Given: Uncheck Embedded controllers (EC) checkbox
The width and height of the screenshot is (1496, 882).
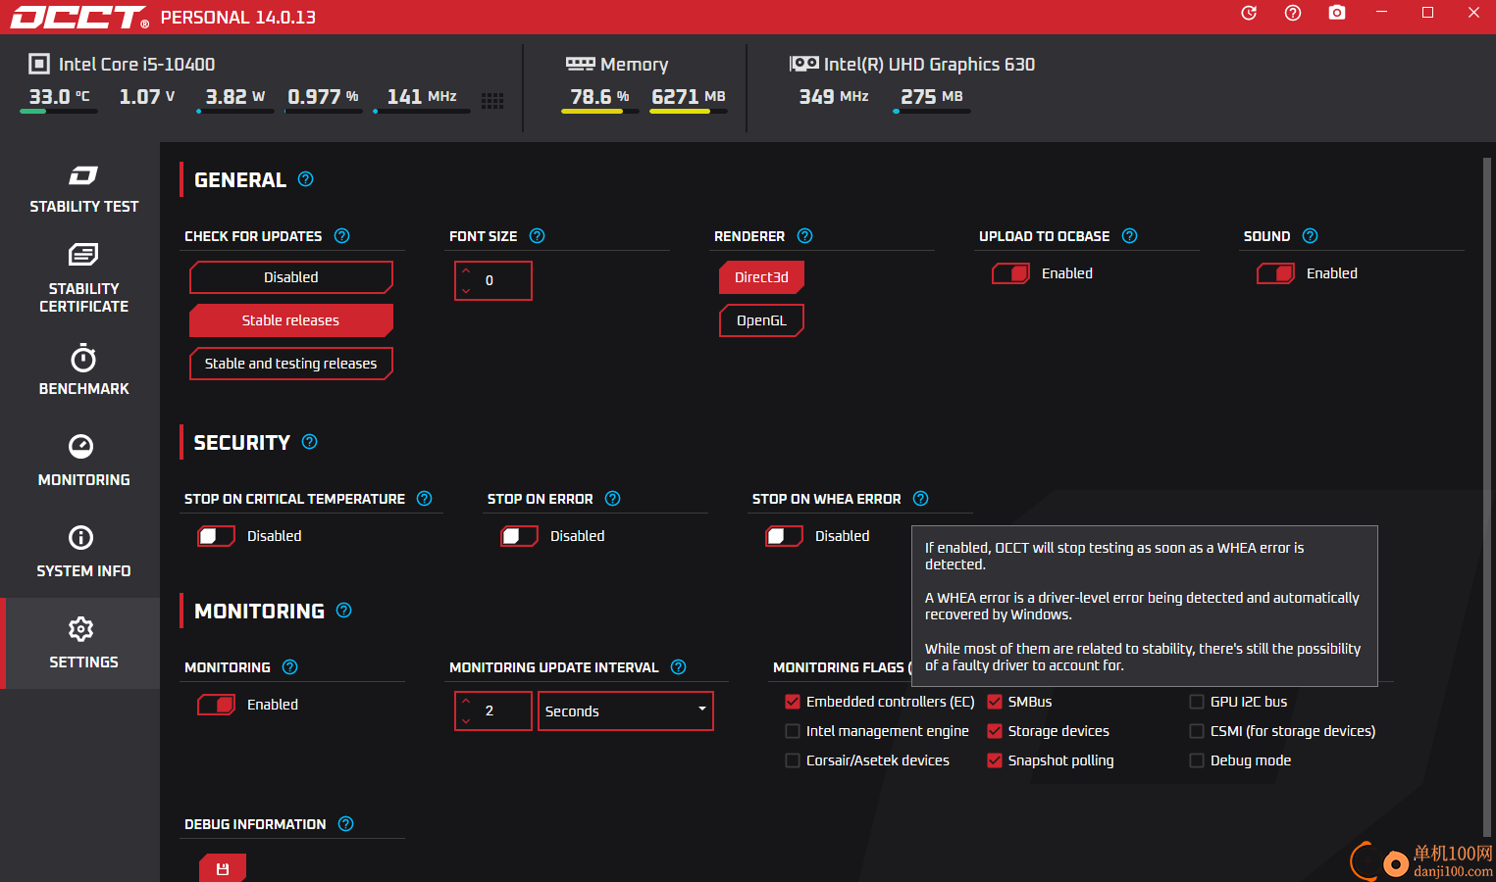Looking at the screenshot, I should (793, 702).
